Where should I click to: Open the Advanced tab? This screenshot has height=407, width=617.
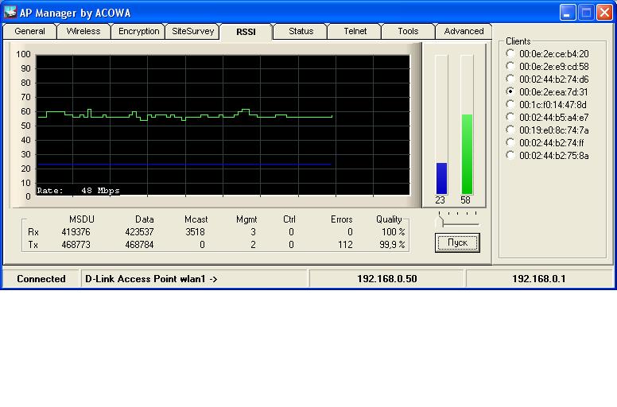(464, 31)
